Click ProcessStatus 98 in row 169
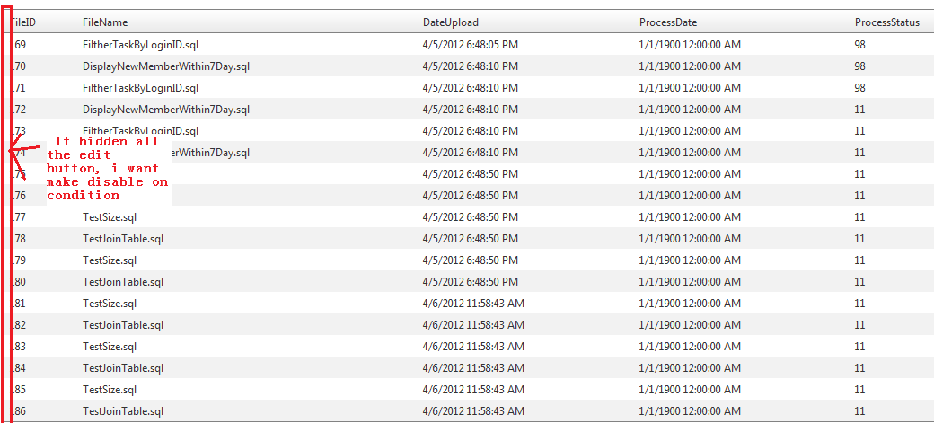This screenshot has width=934, height=423. tap(860, 44)
